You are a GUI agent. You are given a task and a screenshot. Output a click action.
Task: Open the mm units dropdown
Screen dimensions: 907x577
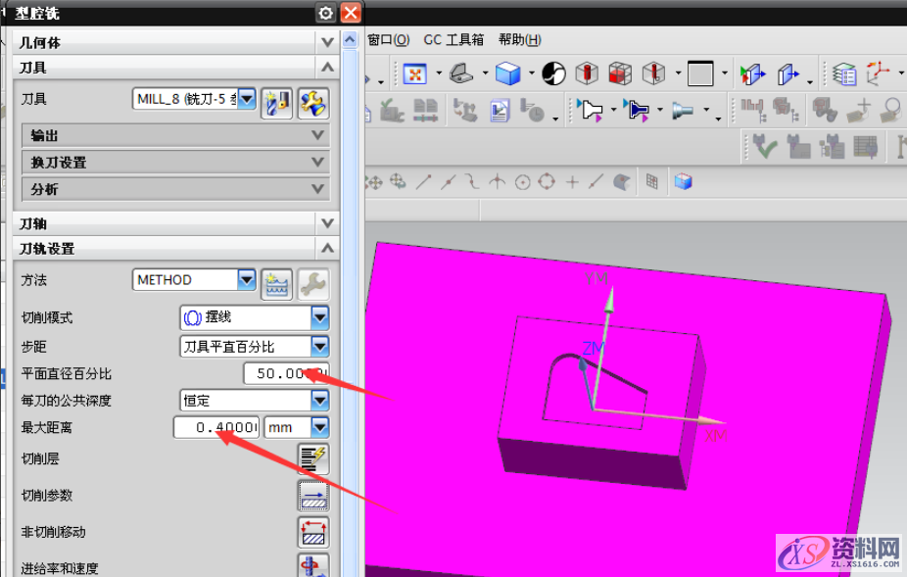[x=319, y=427]
